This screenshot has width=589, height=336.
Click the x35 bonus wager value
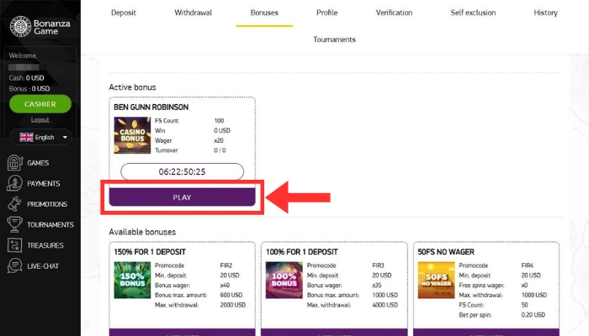pos(377,286)
